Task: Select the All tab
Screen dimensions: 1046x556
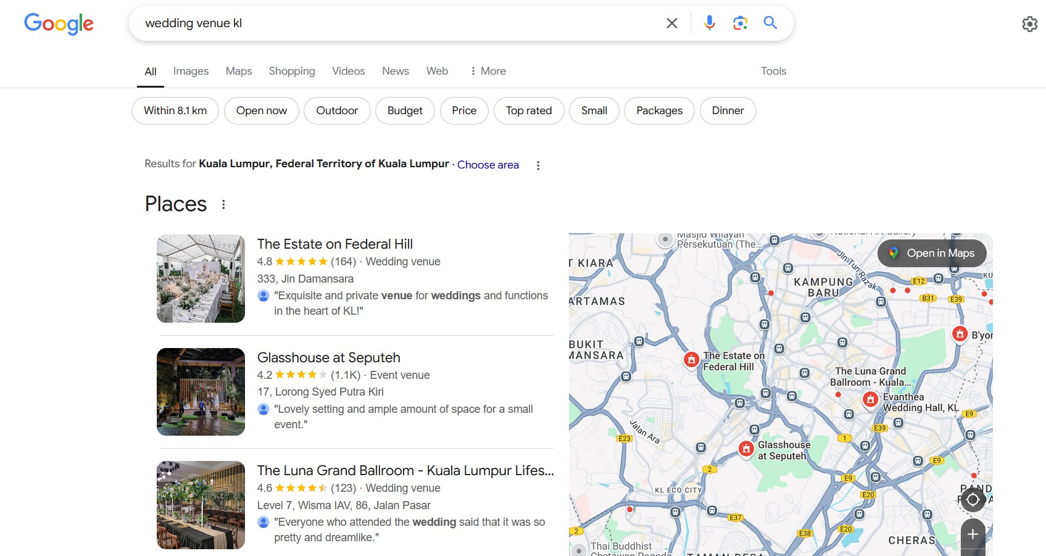Action: coord(151,72)
